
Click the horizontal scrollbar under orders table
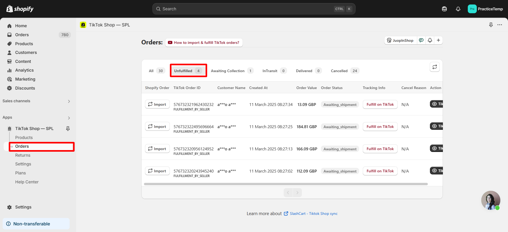[x=286, y=184]
